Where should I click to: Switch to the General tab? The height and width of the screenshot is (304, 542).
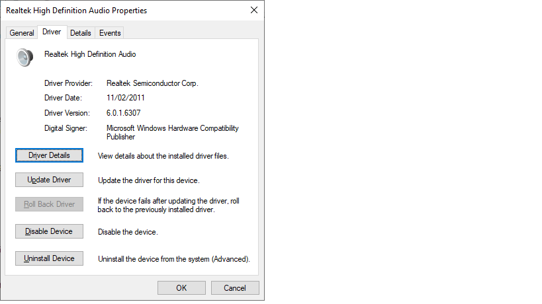[22, 33]
